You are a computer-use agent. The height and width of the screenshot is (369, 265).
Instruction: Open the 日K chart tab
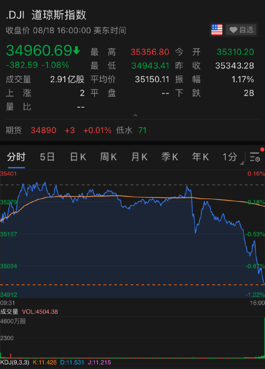(x=78, y=157)
